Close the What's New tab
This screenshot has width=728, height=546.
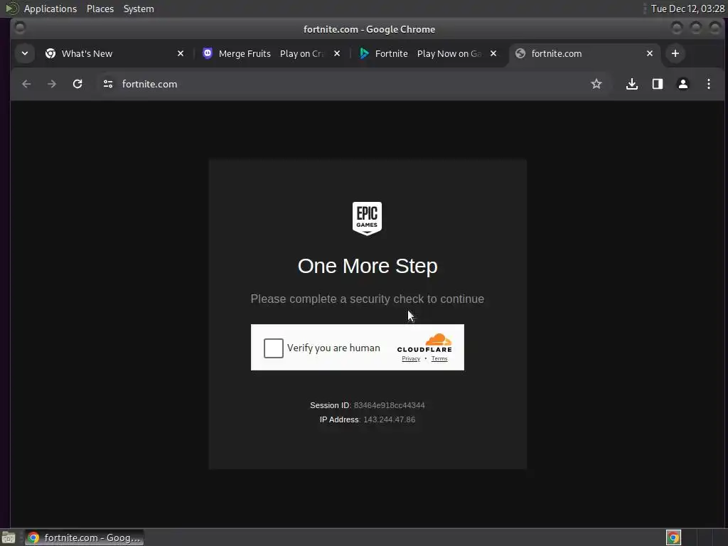tap(181, 53)
